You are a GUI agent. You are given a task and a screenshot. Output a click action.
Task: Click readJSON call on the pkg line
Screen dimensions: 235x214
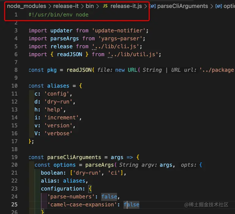79,70
